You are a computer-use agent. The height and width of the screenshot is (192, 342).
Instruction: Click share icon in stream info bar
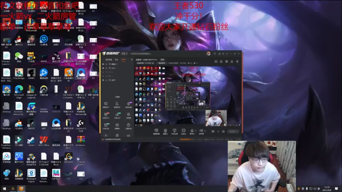tap(237, 61)
